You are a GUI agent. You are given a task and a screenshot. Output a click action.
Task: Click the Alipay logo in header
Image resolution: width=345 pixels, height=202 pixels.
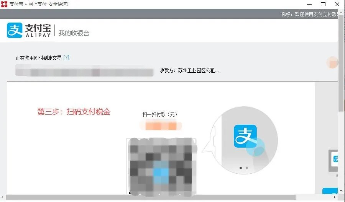(29, 30)
